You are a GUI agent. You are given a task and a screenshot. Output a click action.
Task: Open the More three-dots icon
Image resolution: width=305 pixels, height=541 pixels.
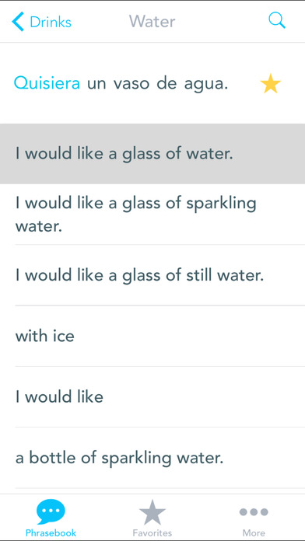pyautogui.click(x=254, y=512)
